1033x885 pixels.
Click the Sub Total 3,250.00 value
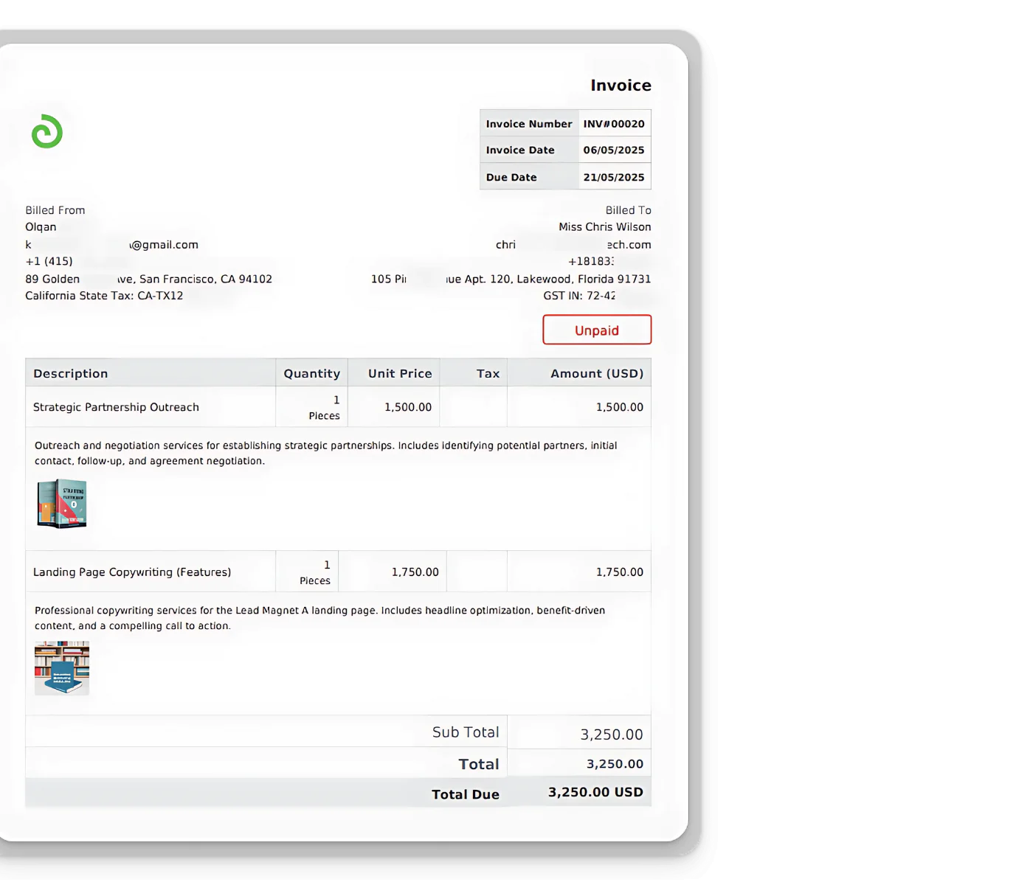pos(611,735)
